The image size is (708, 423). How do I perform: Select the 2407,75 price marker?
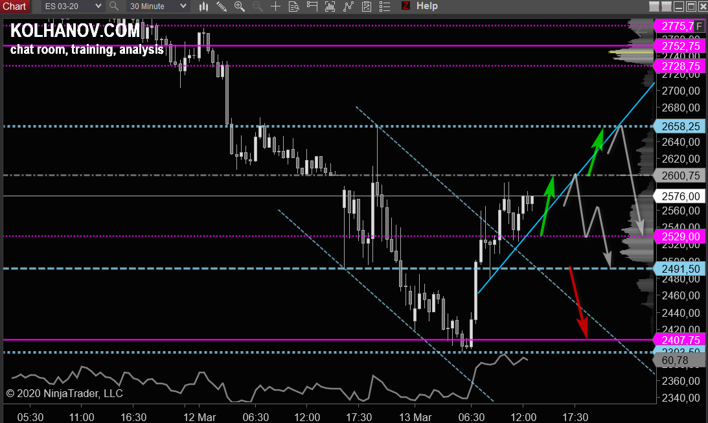[680, 340]
